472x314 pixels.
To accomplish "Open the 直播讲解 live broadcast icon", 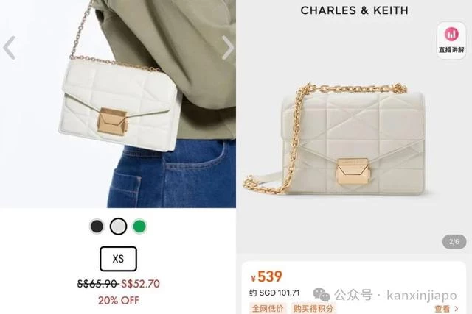I will coord(451,40).
